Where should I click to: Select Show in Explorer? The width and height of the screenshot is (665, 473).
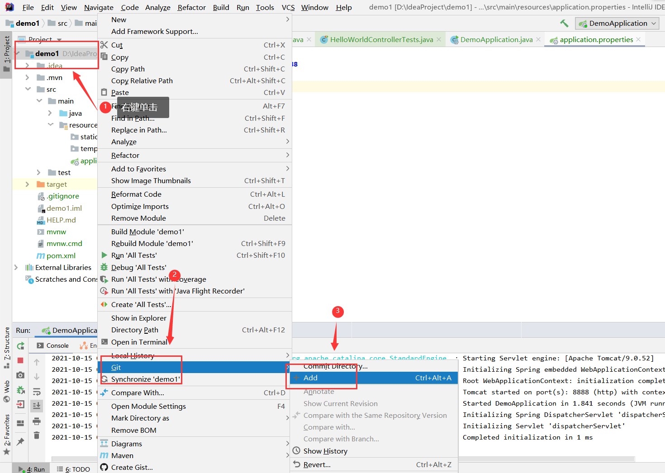(195, 318)
